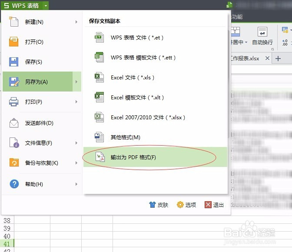Click the 皮肤 button
The image size is (292, 252).
click(159, 205)
